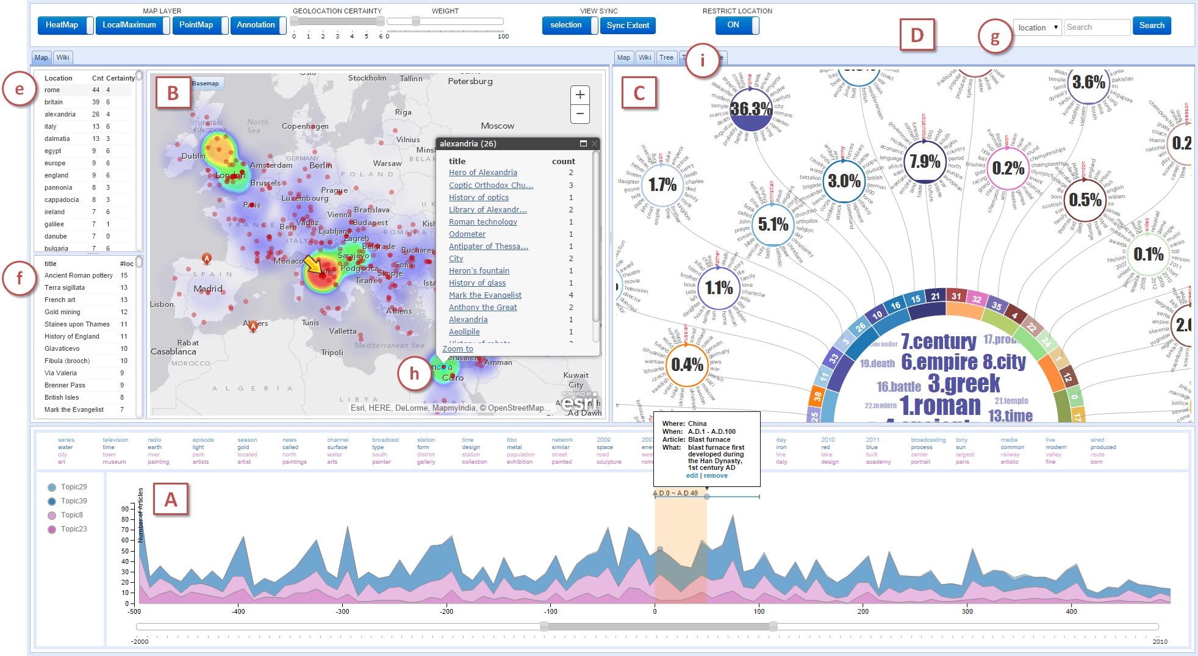
Task: Click the annotation marker near Madrid
Action: pos(207,259)
